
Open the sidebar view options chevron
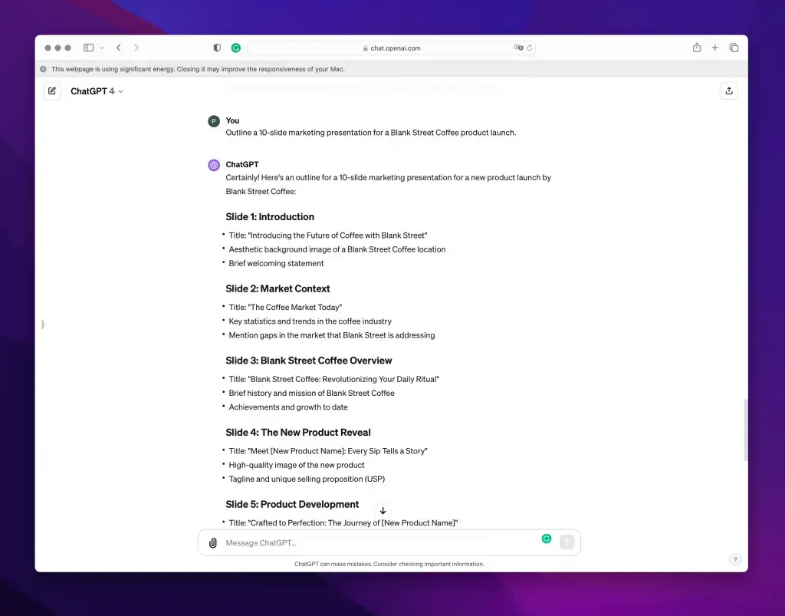pyautogui.click(x=100, y=47)
